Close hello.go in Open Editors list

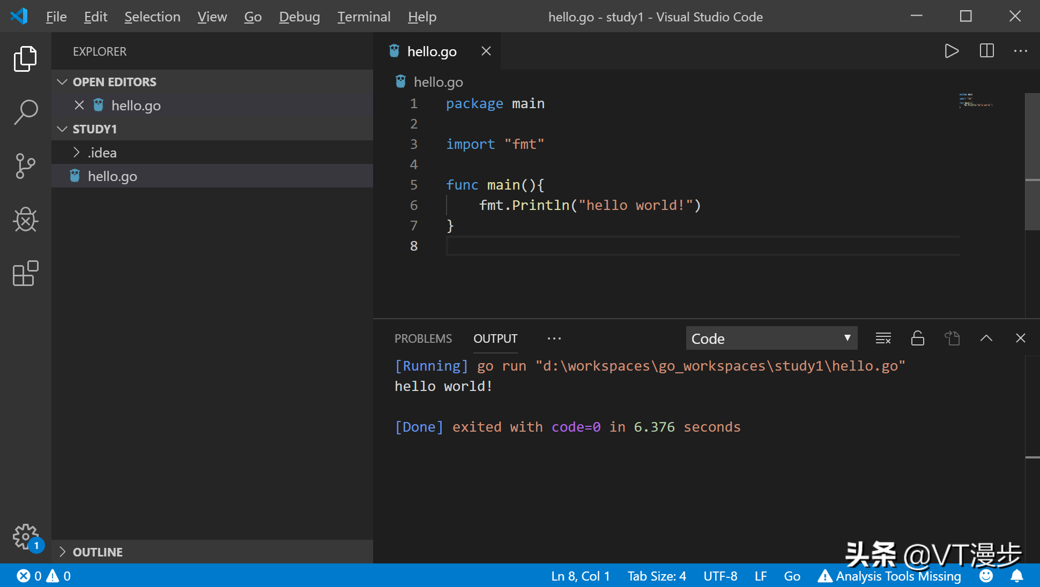[x=79, y=105]
